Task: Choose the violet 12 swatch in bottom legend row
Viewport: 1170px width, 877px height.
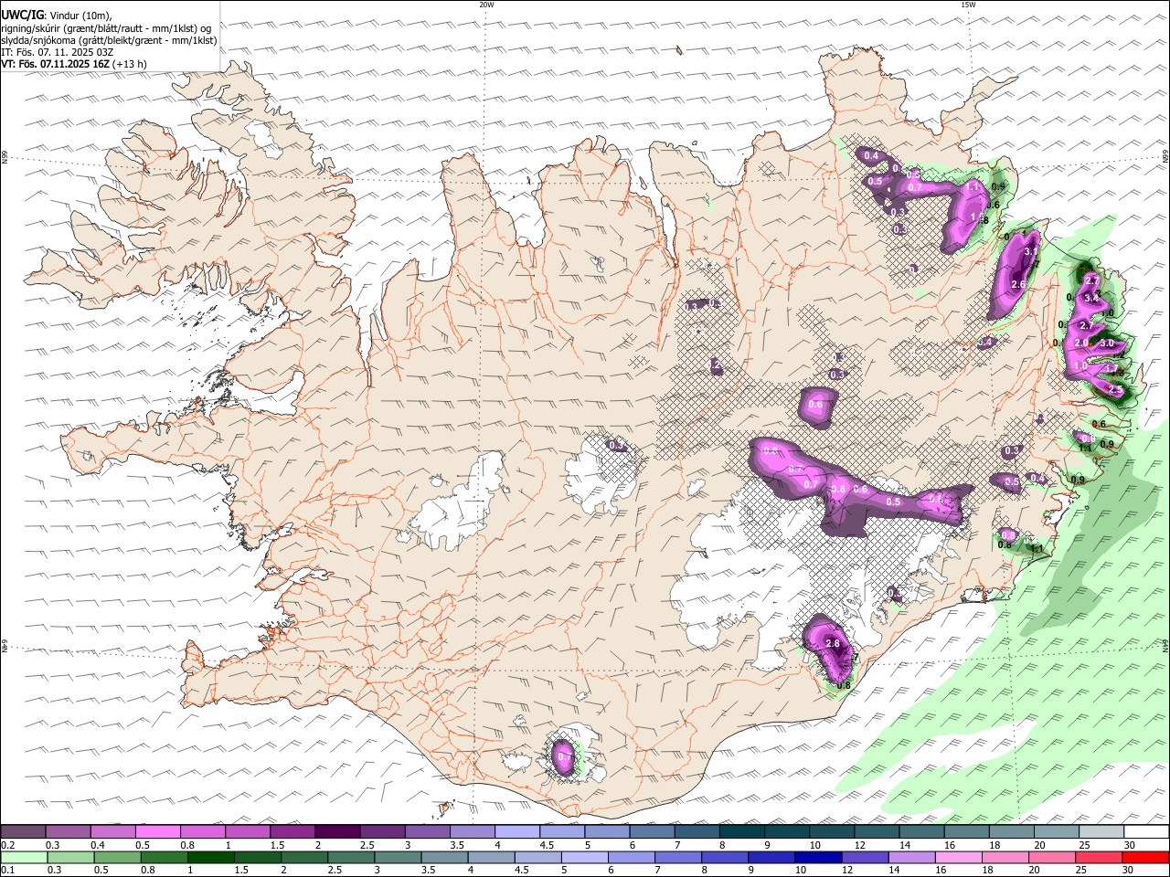Action: pyautogui.click(x=866, y=857)
